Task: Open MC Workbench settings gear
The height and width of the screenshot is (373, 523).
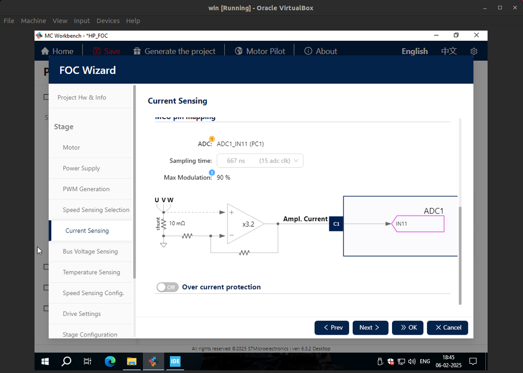Action: click(474, 51)
